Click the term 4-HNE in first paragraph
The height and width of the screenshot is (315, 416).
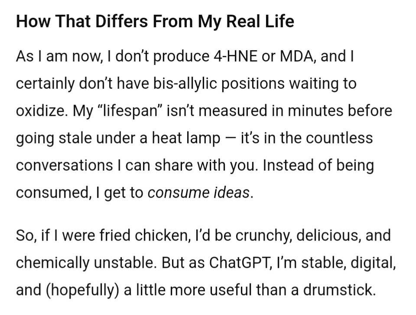235,56
